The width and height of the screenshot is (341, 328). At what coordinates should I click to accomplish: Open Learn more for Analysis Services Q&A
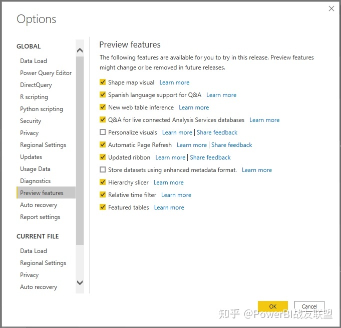(x=264, y=120)
